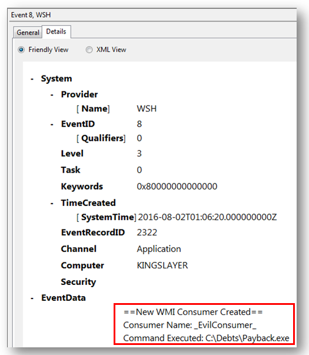Click the EventRecordID field label

coord(93,232)
